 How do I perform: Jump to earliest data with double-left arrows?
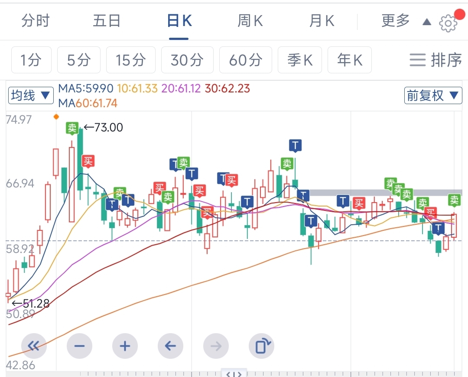coord(34,346)
